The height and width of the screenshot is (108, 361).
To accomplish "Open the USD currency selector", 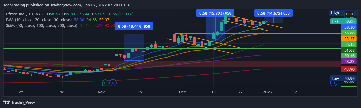I will 349,14.
